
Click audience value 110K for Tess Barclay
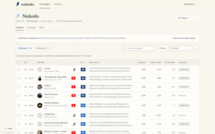point(143,78)
